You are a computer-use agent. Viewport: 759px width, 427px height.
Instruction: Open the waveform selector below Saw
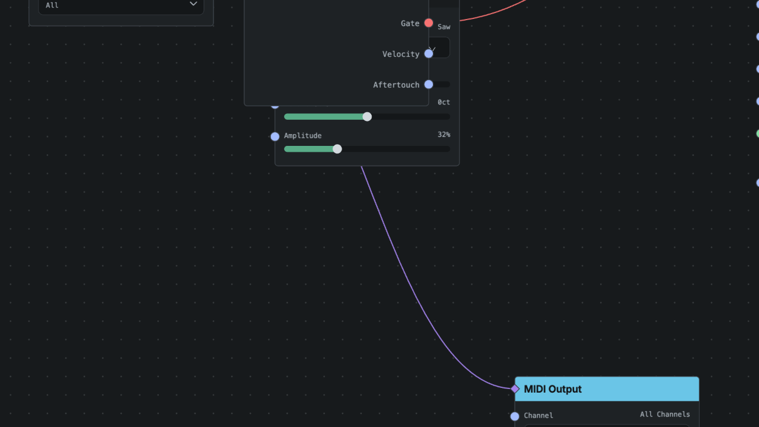[x=440, y=48]
